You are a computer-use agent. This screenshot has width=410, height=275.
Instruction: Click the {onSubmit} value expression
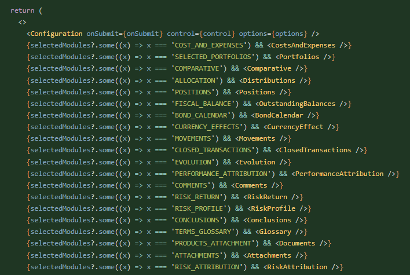[143, 34]
